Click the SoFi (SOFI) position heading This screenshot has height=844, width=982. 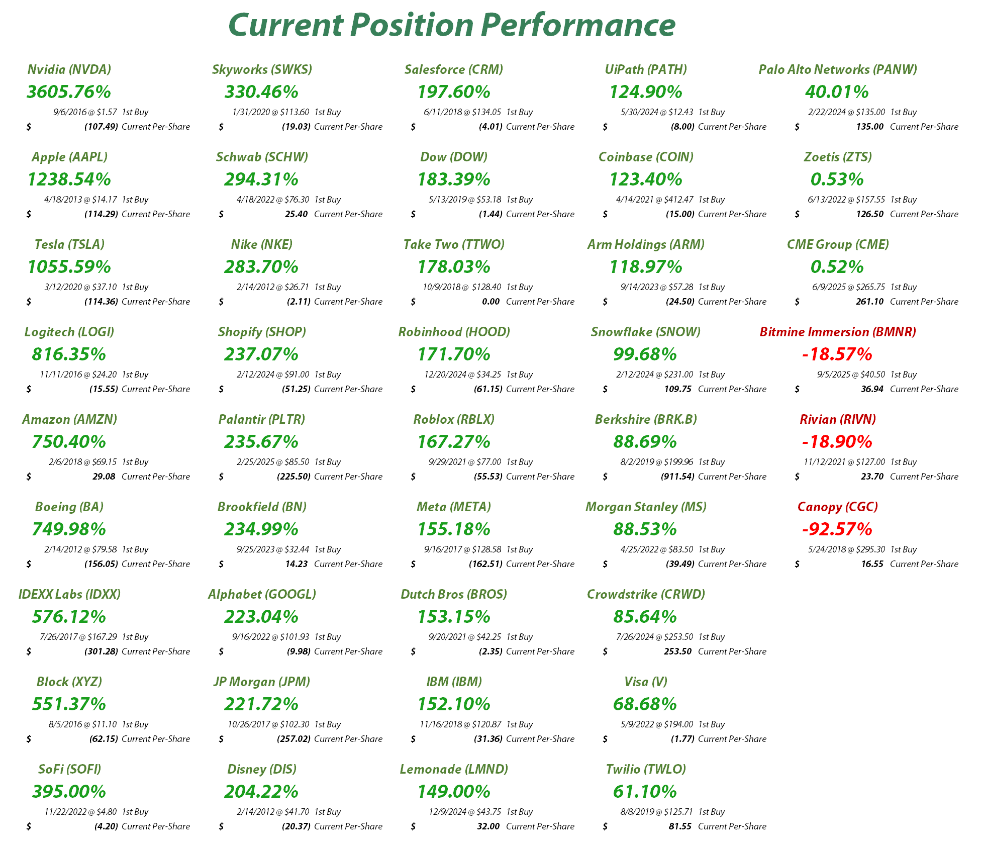click(69, 769)
